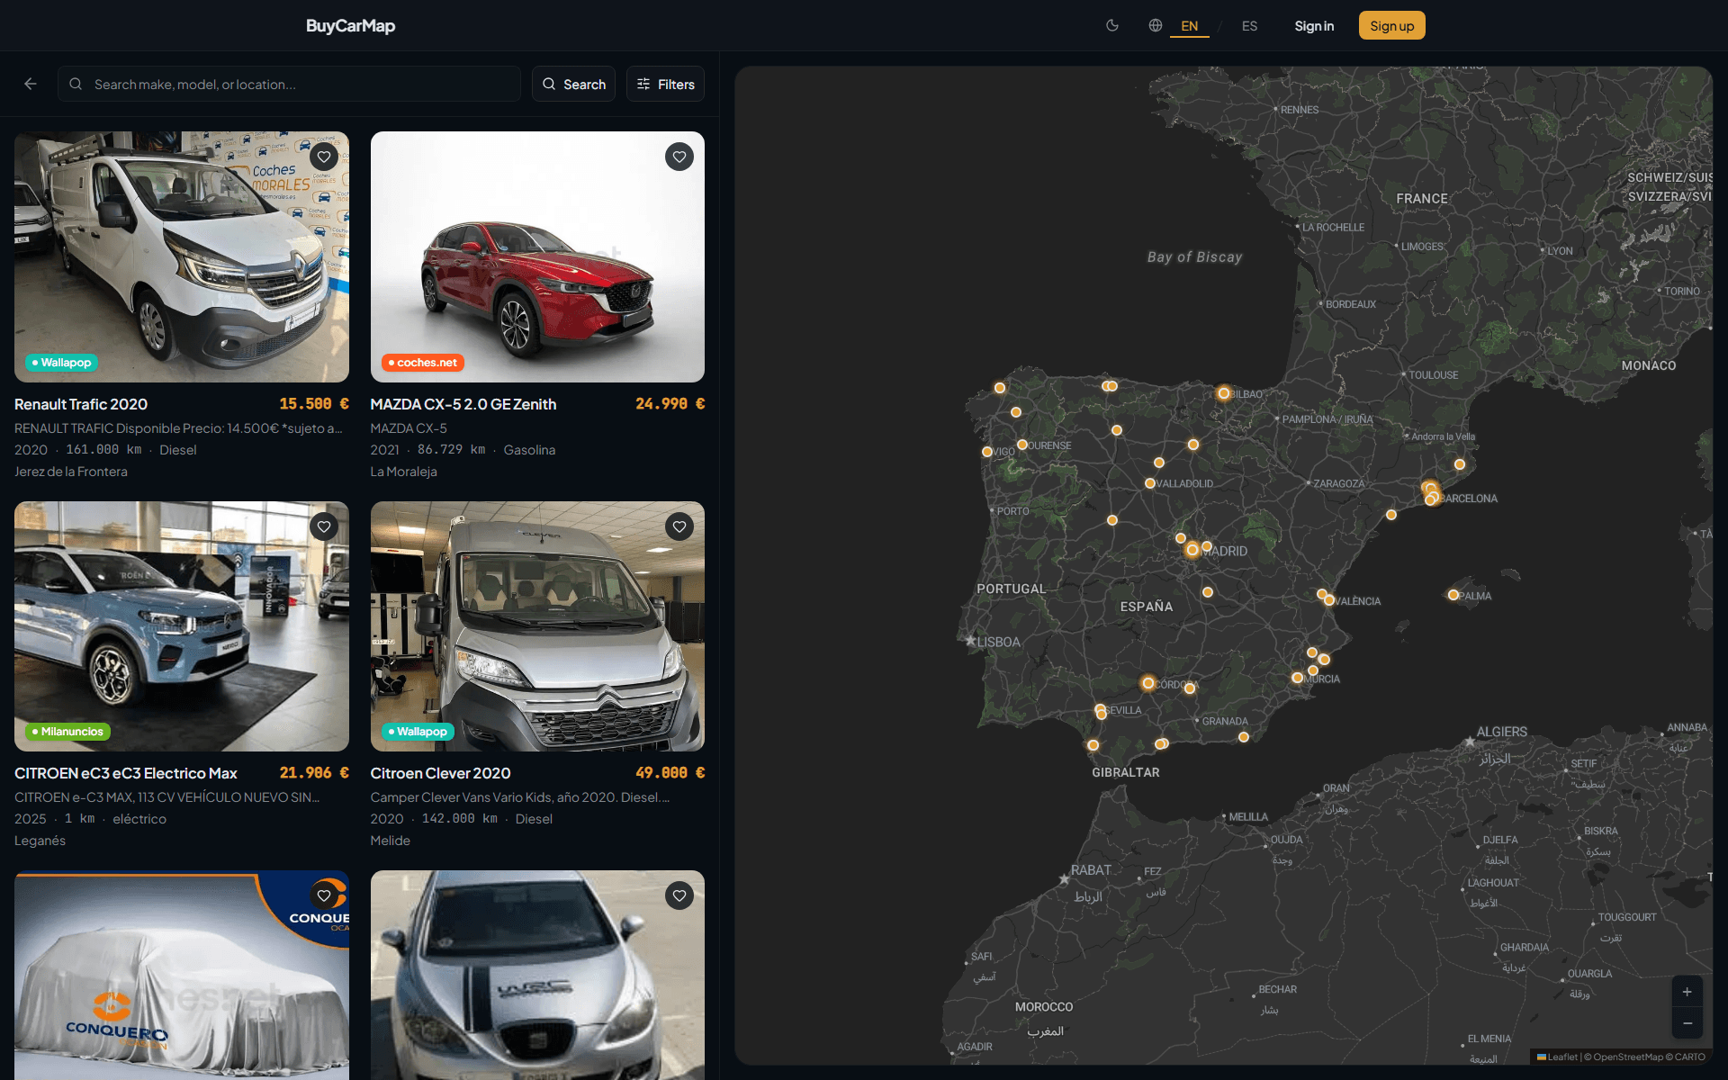Viewport: 1728px width, 1080px height.
Task: Select the map marker near Vigo
Action: pos(987,452)
